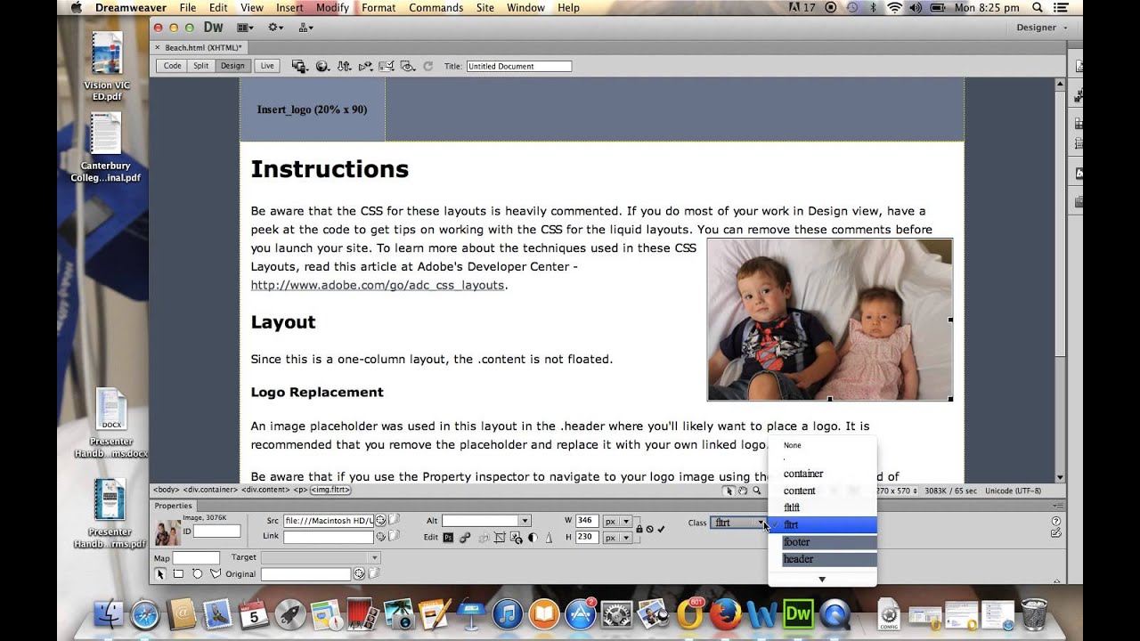This screenshot has height=641, width=1140.
Task: Open the Layout menu icon beside Dw
Action: pos(245,28)
